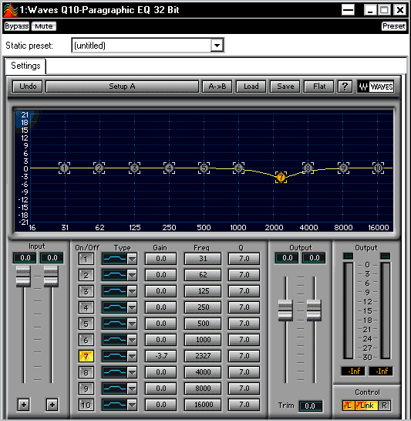Select EQ band 1 node in graph

(64, 168)
